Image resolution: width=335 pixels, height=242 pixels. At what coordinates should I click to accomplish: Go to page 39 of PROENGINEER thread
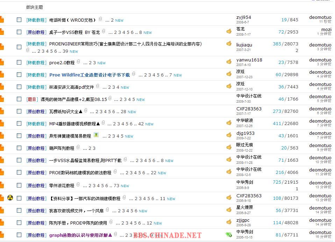(65, 51)
